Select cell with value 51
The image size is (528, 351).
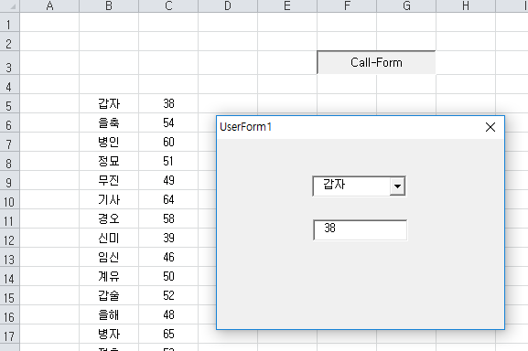coord(168,161)
